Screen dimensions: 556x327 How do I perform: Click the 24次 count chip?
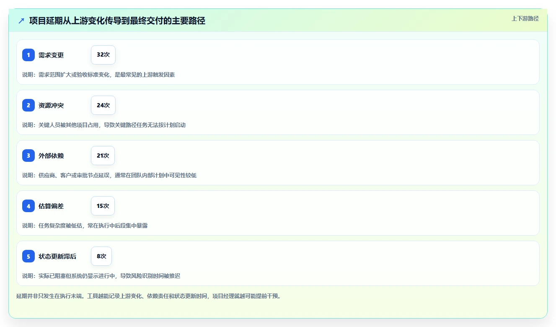pos(103,105)
